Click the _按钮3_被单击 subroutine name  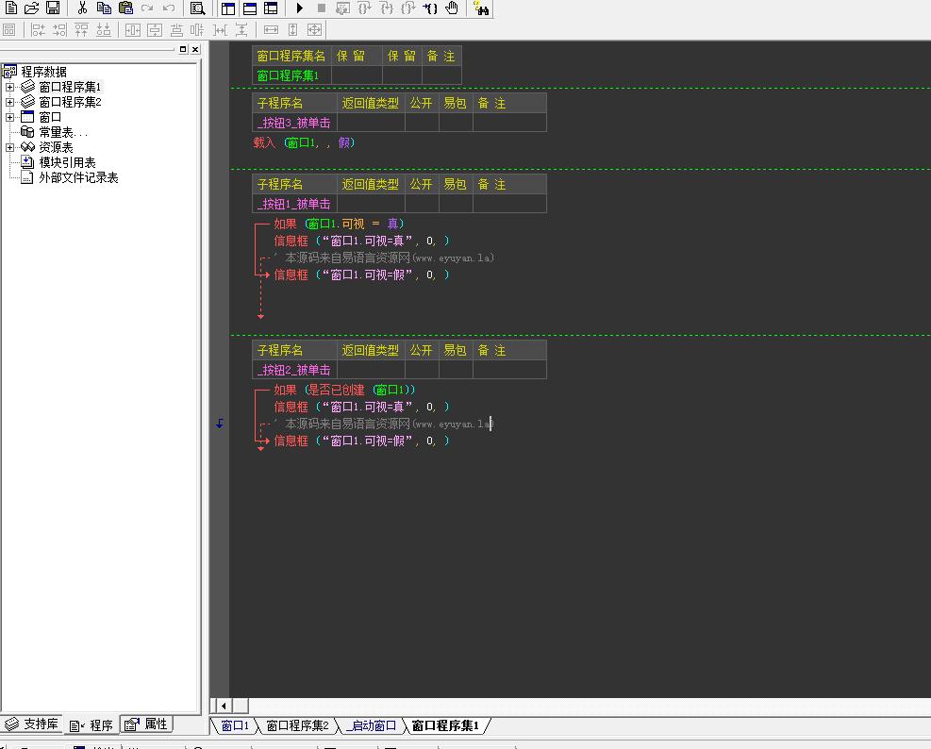point(294,123)
